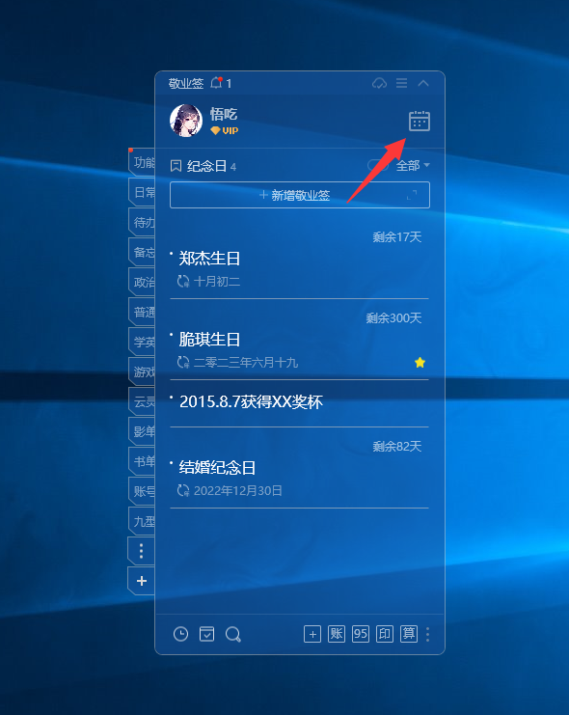Switch to the 政治 side tab
Screen dimensions: 569x715
pyautogui.click(x=142, y=283)
